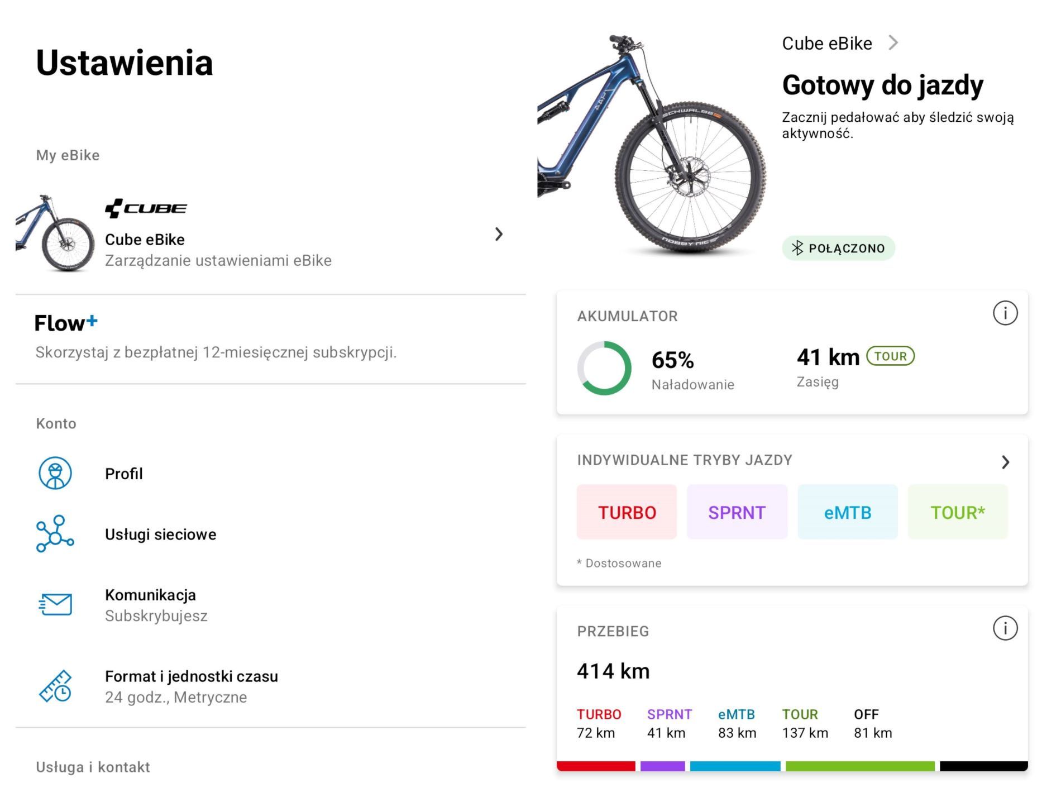
Task: Click the '* Dostosowane' footnote
Action: [619, 563]
